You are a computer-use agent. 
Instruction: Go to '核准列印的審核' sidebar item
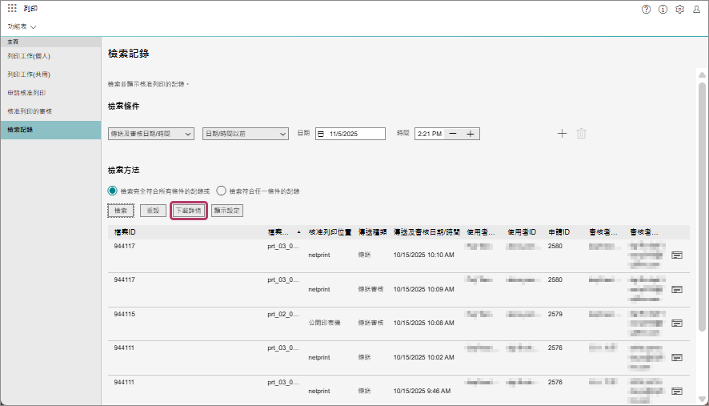tap(30, 111)
